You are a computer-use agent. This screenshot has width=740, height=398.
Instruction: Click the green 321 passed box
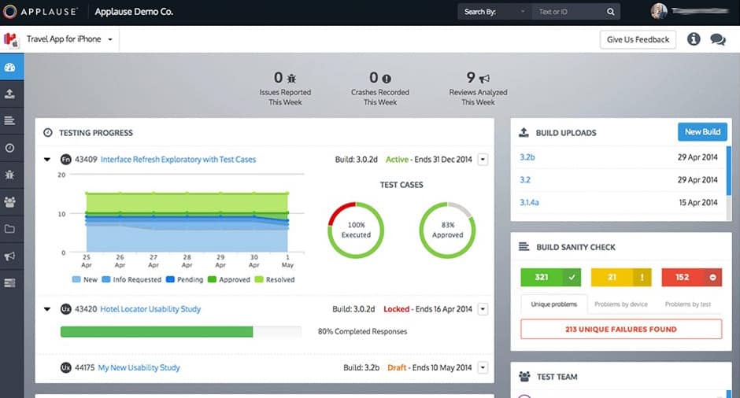551,278
